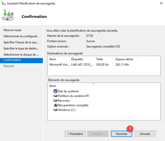This screenshot has width=165, height=141.
Task: Open the Mise en route step
Action: (12, 30)
